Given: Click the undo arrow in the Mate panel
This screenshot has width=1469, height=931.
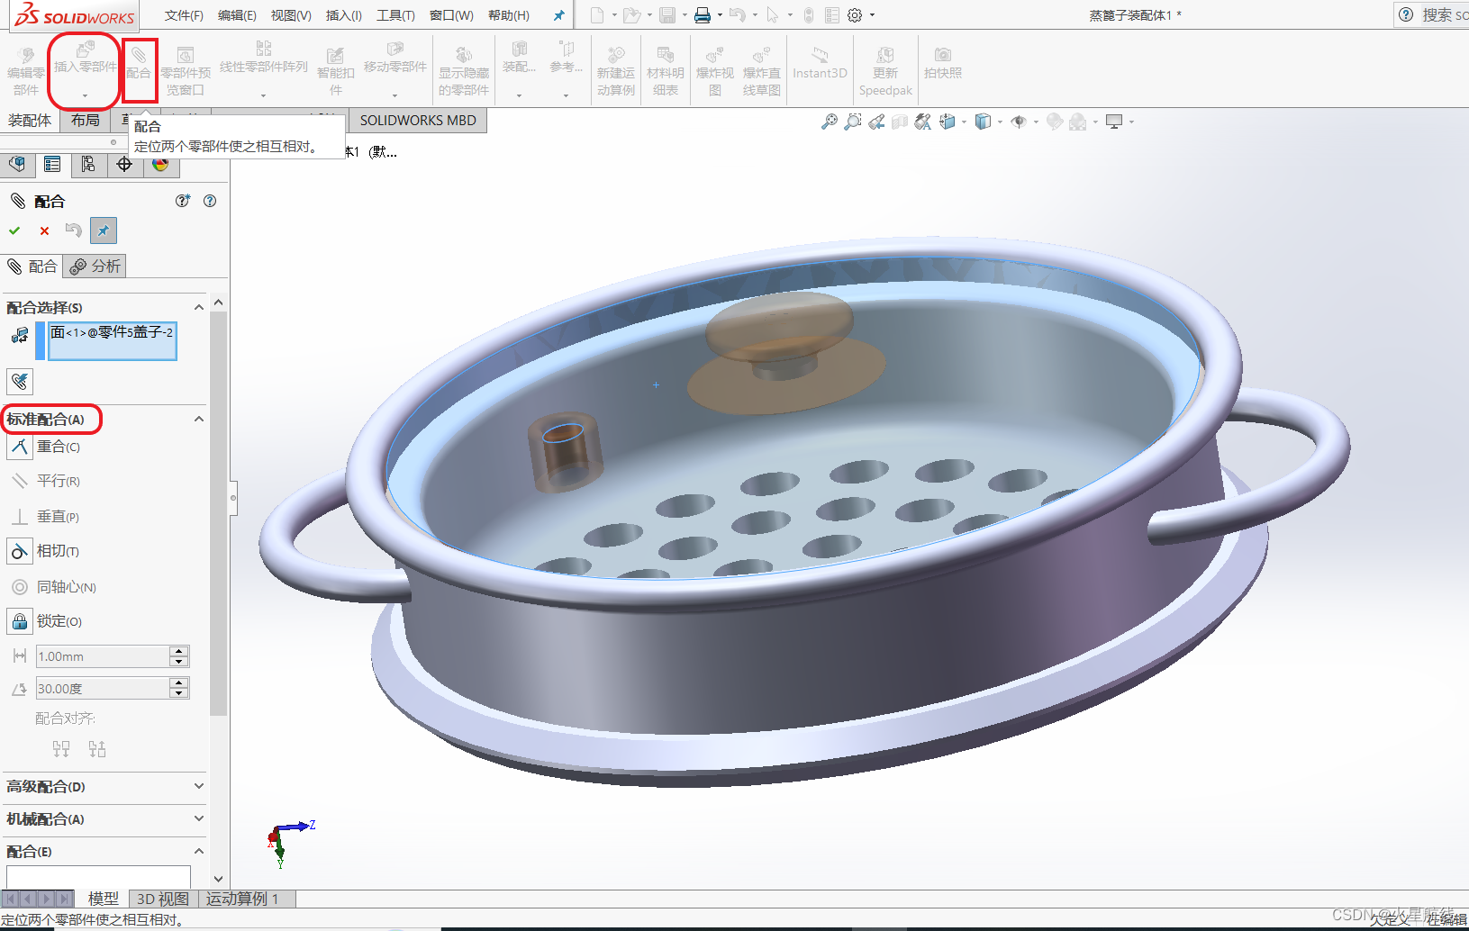Looking at the screenshot, I should pos(74,230).
